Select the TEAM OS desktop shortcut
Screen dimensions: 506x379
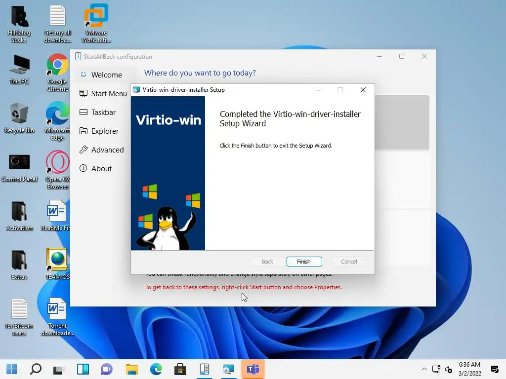(57, 265)
